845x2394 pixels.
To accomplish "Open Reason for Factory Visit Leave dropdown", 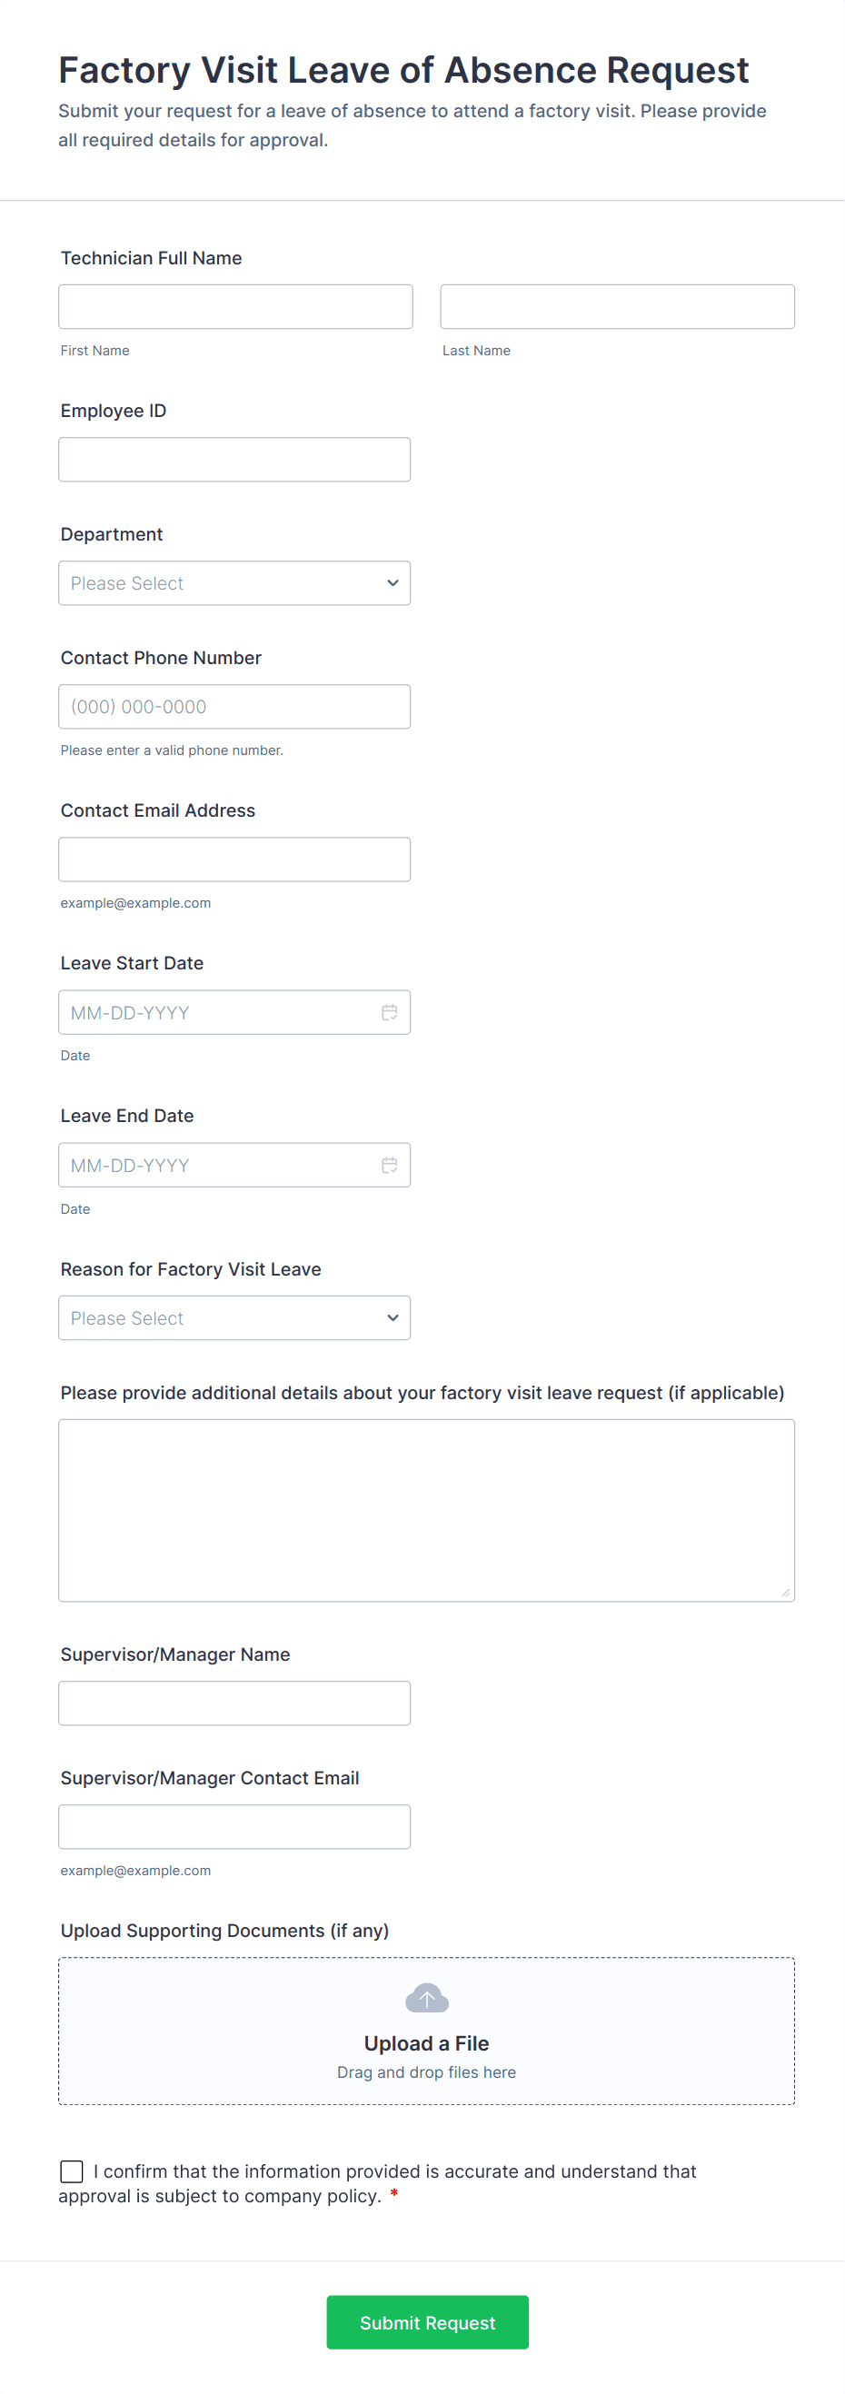I will pyautogui.click(x=224, y=1317).
